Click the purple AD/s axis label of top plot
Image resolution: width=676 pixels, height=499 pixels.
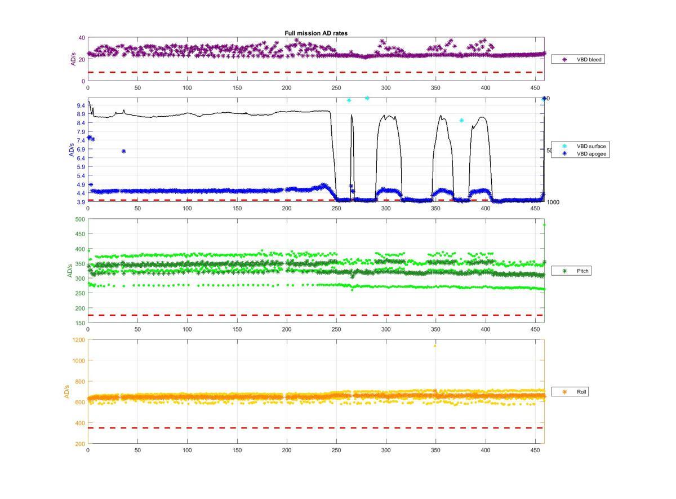[73, 59]
